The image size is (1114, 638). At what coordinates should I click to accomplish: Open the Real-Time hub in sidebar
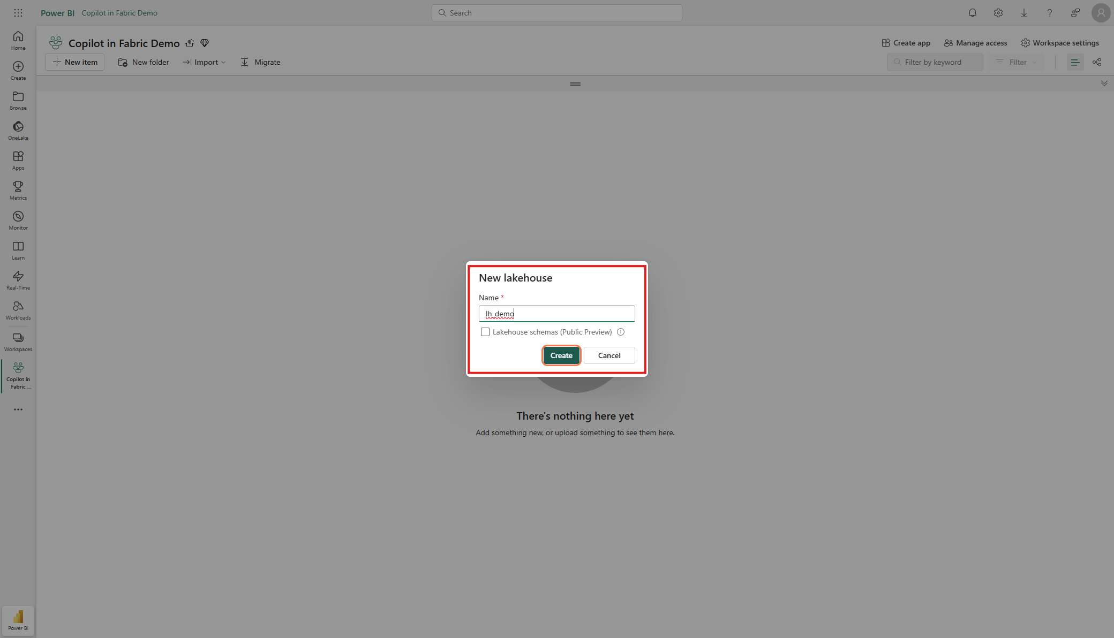tap(18, 280)
